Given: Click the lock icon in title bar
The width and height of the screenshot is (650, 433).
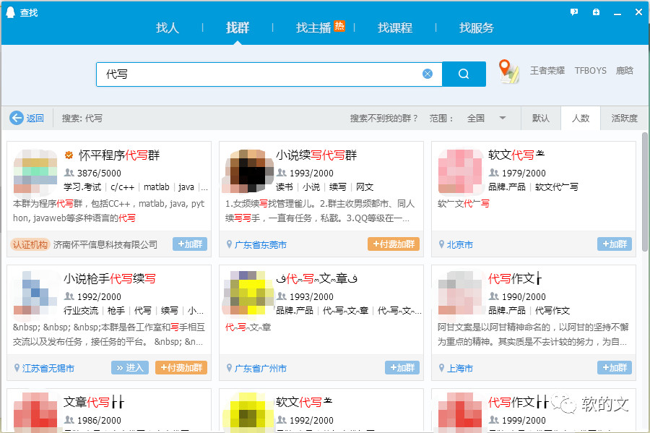Looking at the screenshot, I should click(x=596, y=12).
